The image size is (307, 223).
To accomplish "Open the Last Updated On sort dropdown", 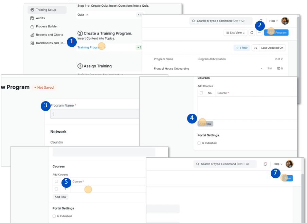I will point(272,48).
